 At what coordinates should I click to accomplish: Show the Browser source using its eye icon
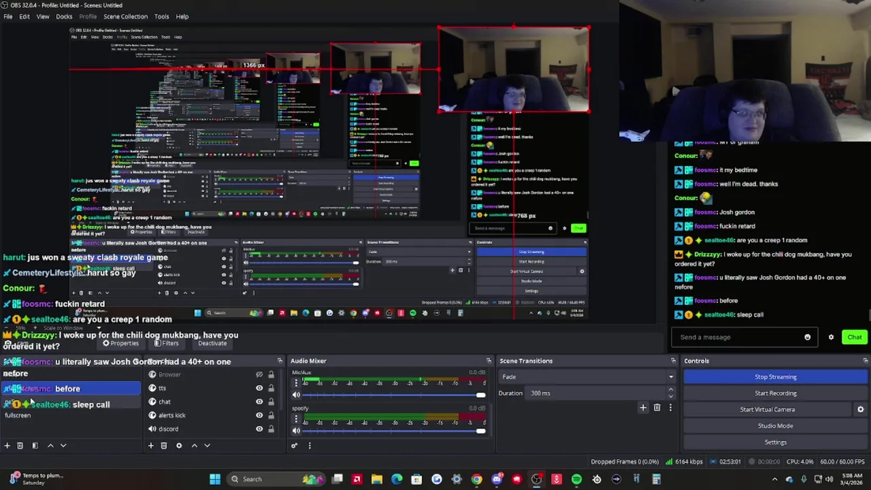(259, 375)
